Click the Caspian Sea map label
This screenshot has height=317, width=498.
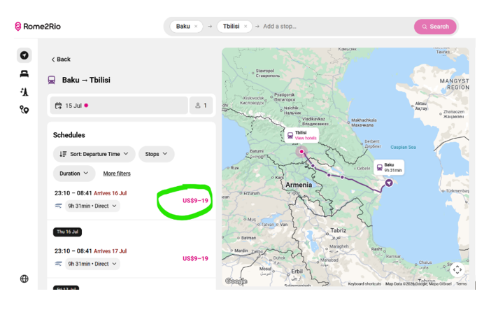click(403, 147)
